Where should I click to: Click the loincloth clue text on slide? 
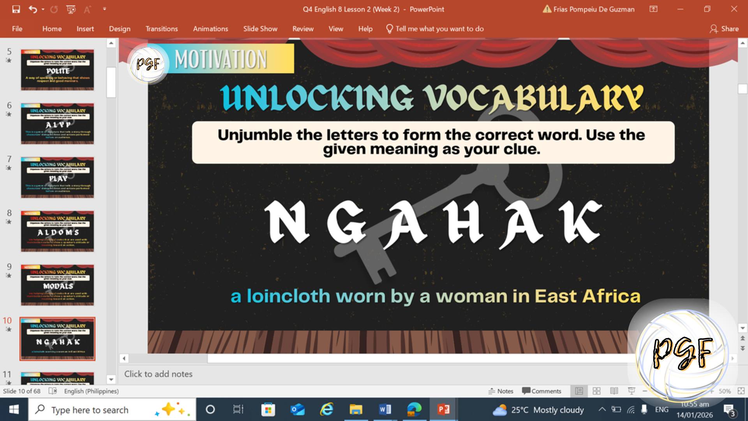coord(435,296)
